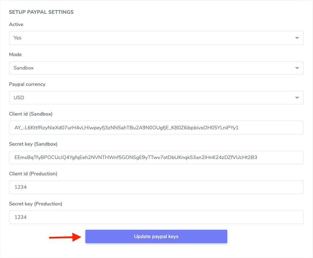Expand the Mode selector showing Sandbox
This screenshot has height=258, width=313.
[x=156, y=68]
